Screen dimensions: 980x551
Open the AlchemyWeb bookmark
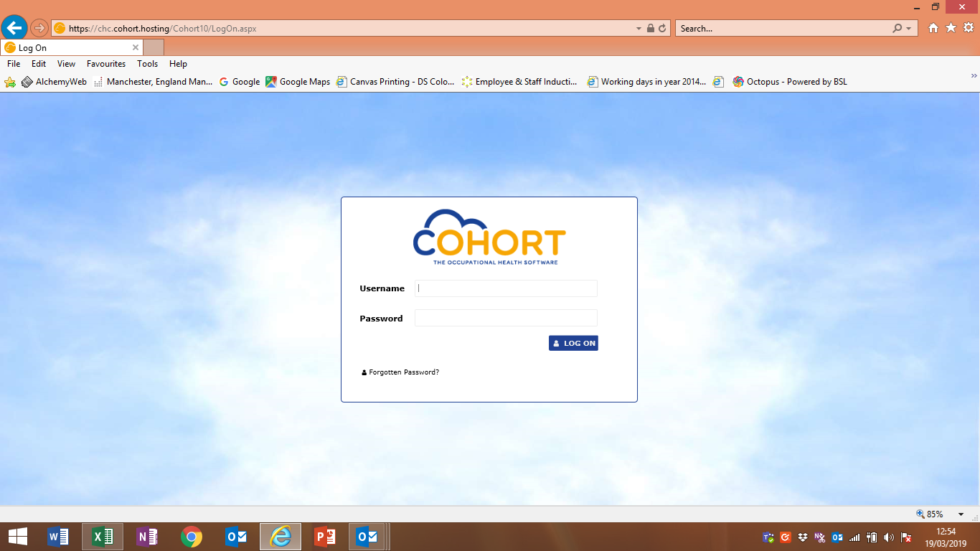(x=54, y=82)
